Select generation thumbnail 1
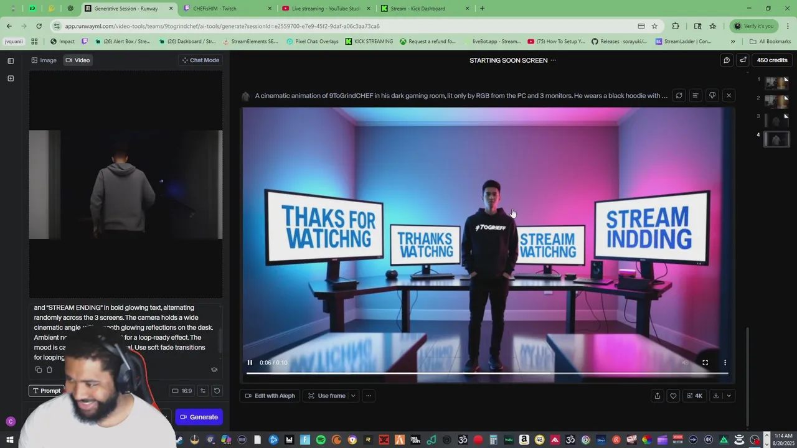The height and width of the screenshot is (448, 797). 776,83
